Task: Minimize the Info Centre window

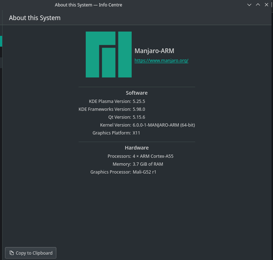Action: coord(249,5)
